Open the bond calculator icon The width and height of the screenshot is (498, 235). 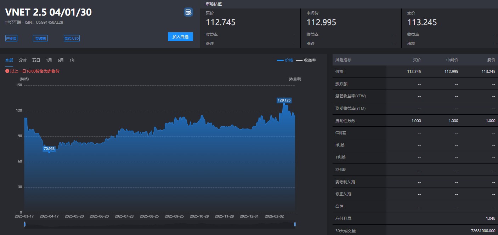[x=188, y=12]
